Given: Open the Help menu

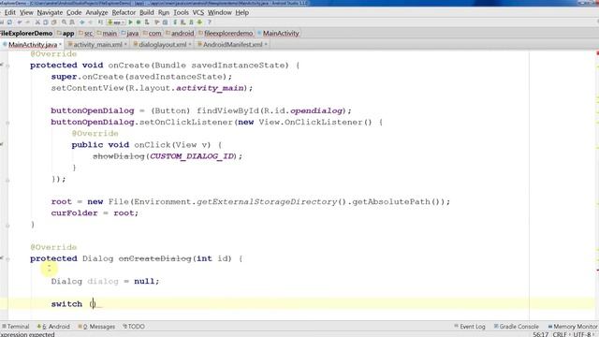Looking at the screenshot, I should [x=241, y=12].
